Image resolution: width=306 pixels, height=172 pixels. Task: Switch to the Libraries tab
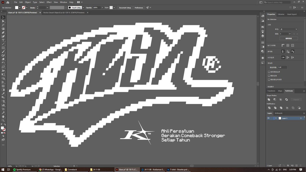[281, 14]
